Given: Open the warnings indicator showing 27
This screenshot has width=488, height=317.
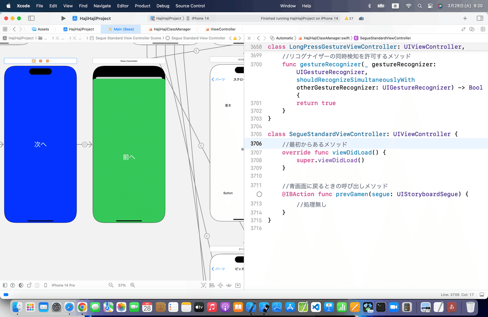Looking at the screenshot, I should coord(349,18).
